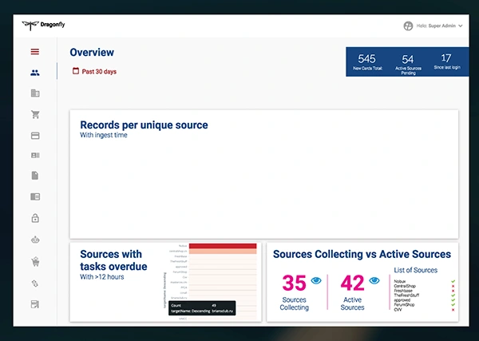Click the 545 New Cards Total stat

click(x=367, y=62)
